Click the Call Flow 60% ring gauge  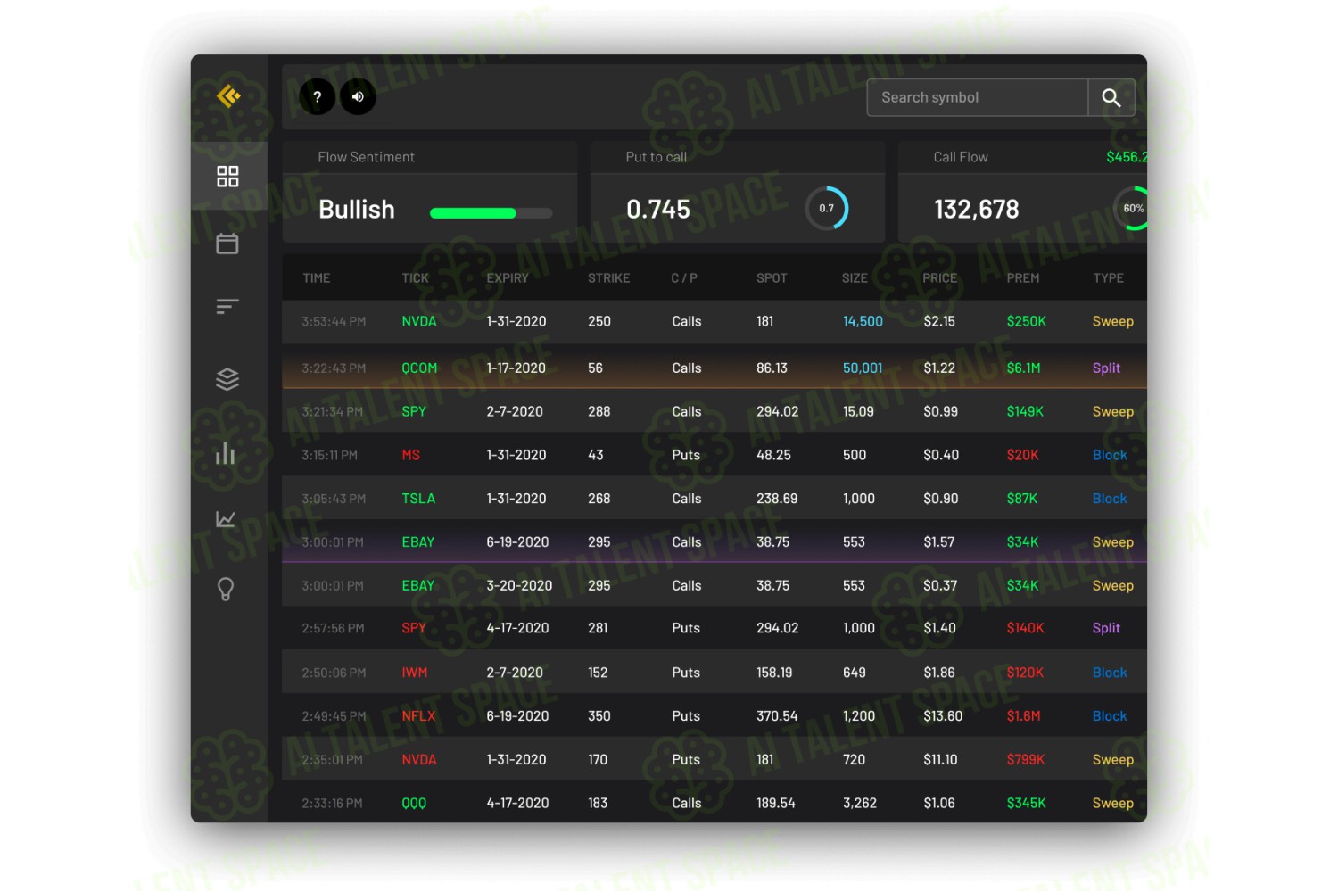pos(1131,208)
